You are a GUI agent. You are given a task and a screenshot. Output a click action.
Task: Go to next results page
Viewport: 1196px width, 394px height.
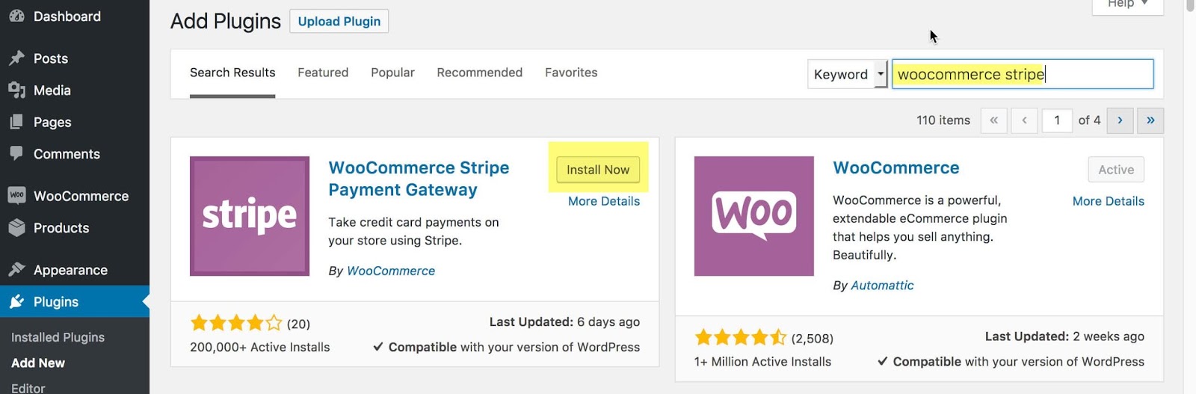pos(1120,120)
